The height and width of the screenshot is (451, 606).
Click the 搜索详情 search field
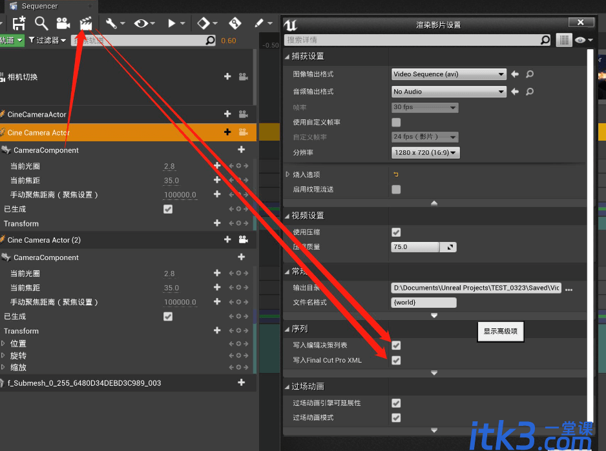tap(417, 40)
